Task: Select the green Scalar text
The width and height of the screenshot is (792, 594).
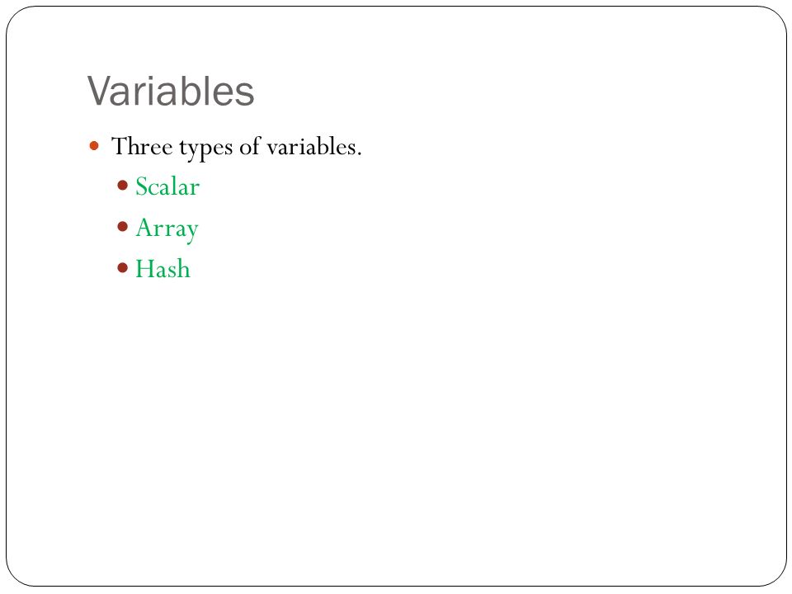Action: [167, 186]
